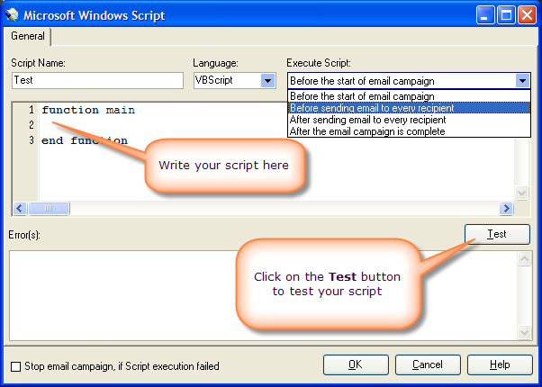The width and height of the screenshot is (542, 387).
Task: Click the Script Name field containing Test
Action: (97, 80)
